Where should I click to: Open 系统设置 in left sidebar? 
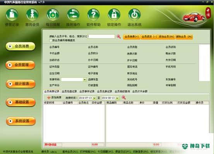pyautogui.click(x=21, y=121)
